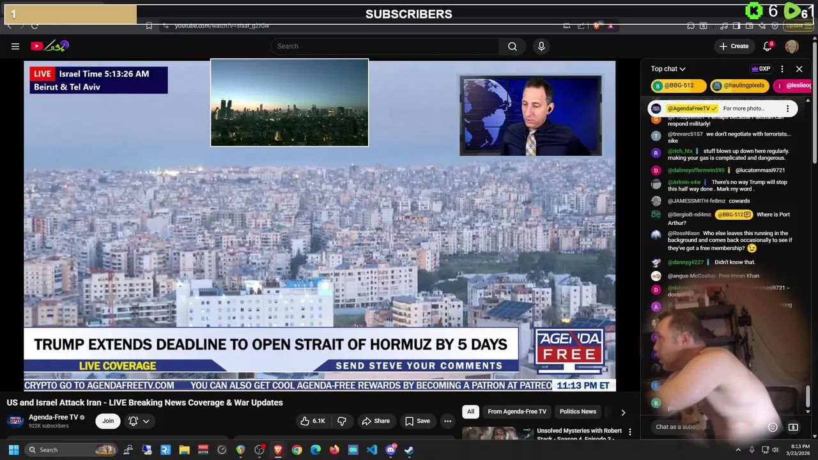Screen dimensions: 818x460
Task: Open the Brave VPN shield icon
Action: click(x=775, y=26)
